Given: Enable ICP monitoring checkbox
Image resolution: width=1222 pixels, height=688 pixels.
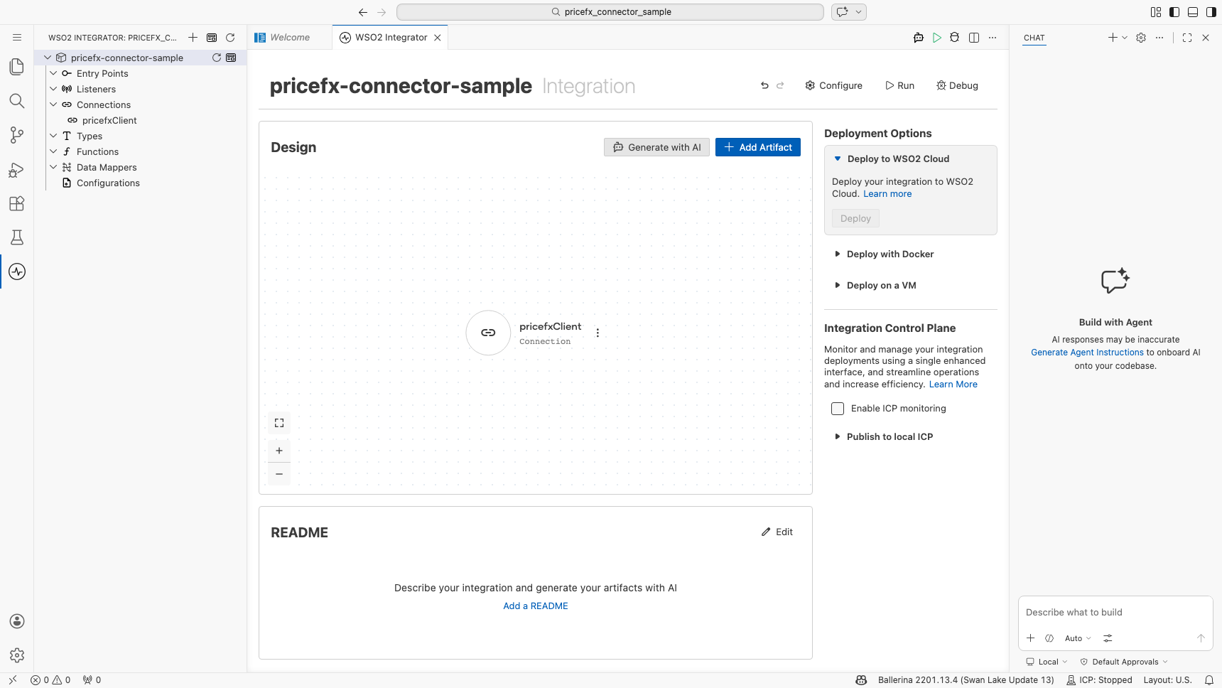Looking at the screenshot, I should 838,409.
